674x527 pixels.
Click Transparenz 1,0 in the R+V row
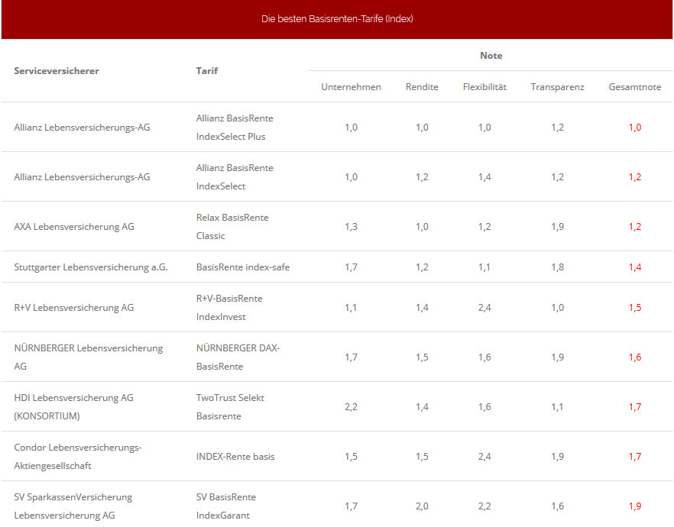pos(557,308)
